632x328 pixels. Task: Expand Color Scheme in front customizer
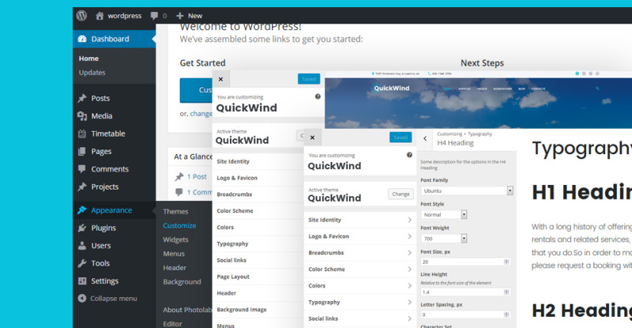(360, 269)
